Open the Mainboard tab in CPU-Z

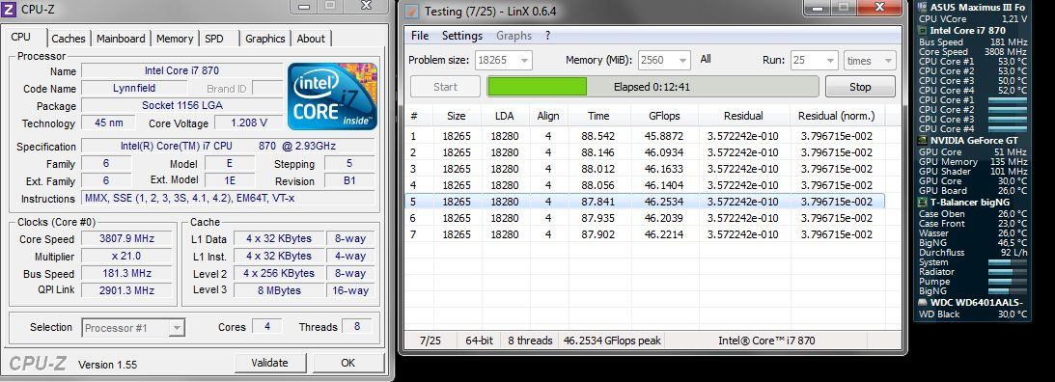tap(121, 39)
